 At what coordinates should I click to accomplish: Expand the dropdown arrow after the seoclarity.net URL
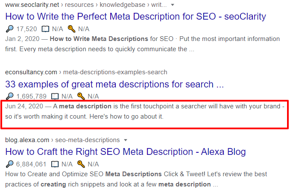[172, 5]
